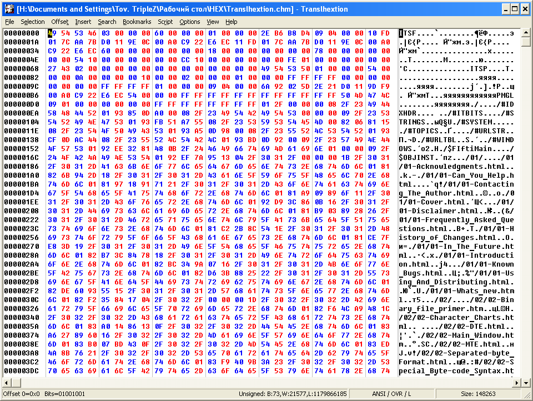This screenshot has width=533, height=401.
Task: Open the Insert menu
Action: 83,22
